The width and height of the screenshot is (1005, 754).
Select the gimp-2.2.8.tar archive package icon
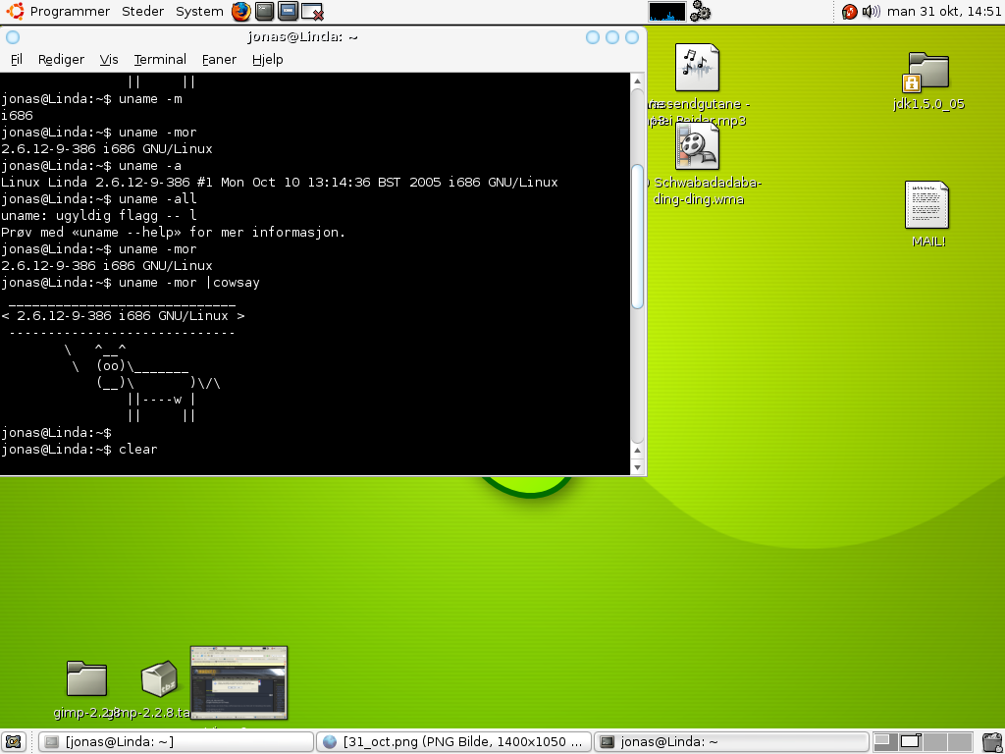(159, 678)
